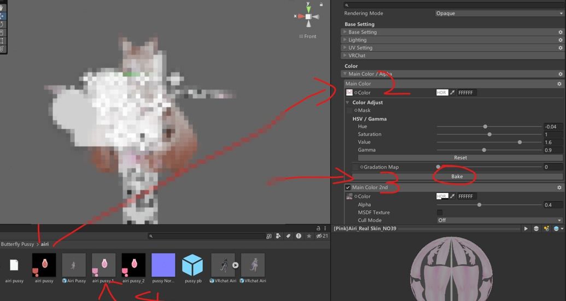The height and width of the screenshot is (301, 566).
Task: Edit the Gamma value field
Action: pos(553,150)
